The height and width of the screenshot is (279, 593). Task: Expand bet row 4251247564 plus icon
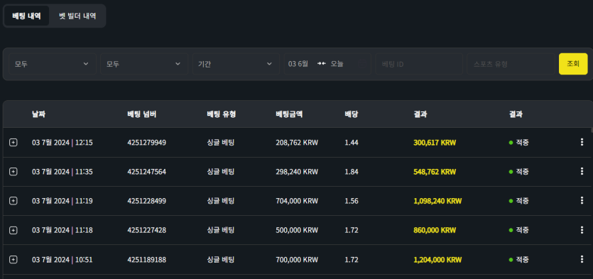coord(13,172)
